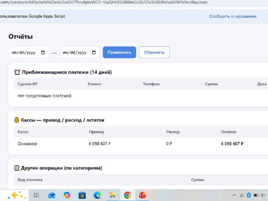Screen dimensions: 268x201
Task: Reset the filter with Сбросить
Action: 154,52
